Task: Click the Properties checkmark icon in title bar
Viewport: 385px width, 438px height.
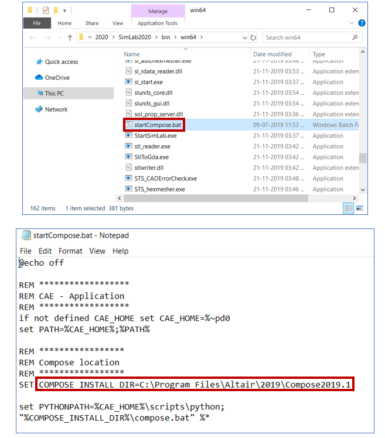Action: click(46, 11)
